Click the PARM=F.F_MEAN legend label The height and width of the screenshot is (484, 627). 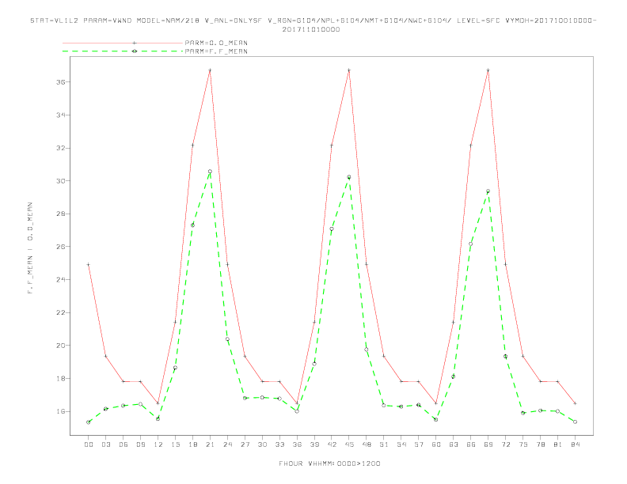point(216,51)
